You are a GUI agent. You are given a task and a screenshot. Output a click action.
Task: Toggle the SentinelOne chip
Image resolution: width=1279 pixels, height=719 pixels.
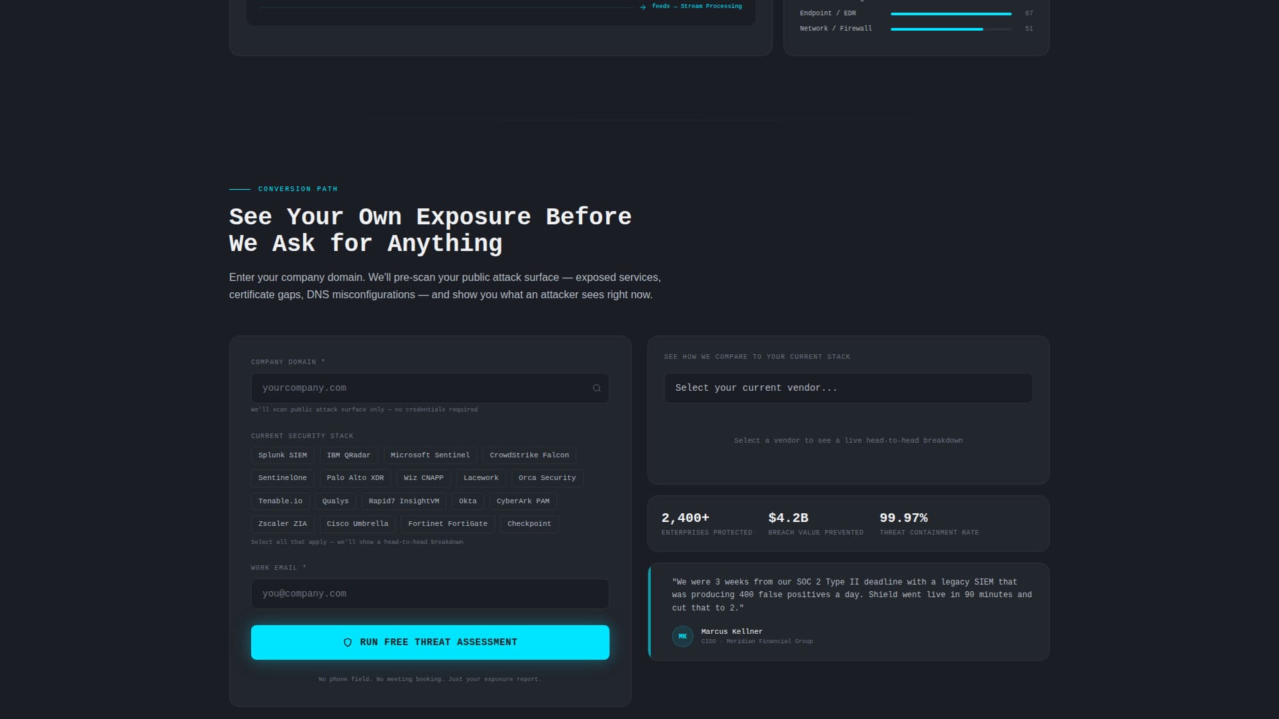point(282,478)
